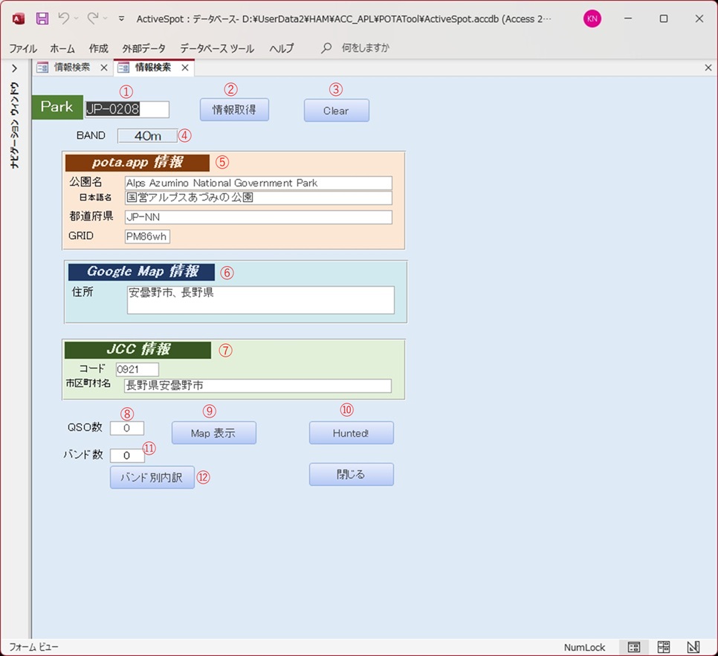718x656 pixels.
Task: Expand the navigation pane with the chevron
Action: (14, 68)
